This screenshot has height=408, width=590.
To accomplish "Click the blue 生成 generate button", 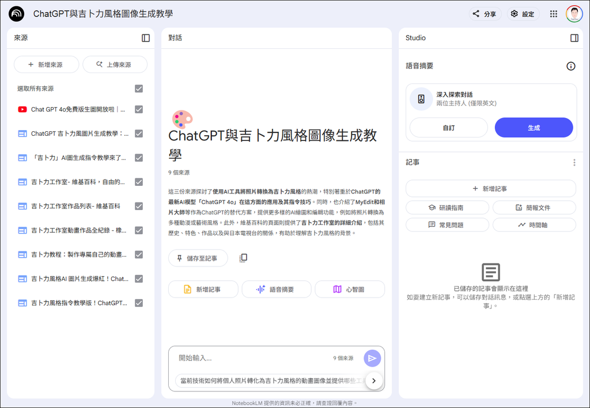I will pyautogui.click(x=534, y=128).
